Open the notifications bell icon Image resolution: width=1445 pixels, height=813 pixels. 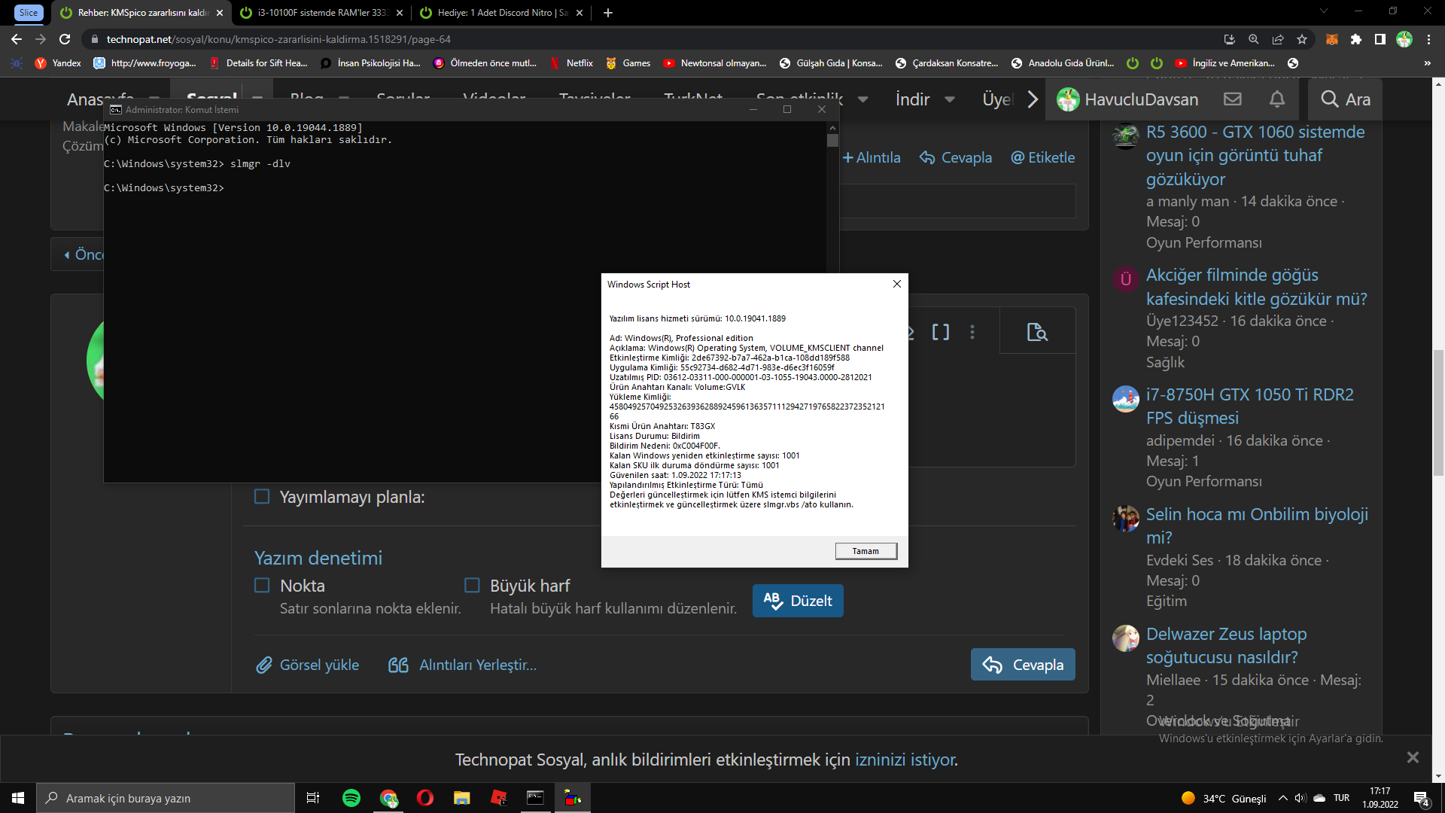click(x=1277, y=99)
